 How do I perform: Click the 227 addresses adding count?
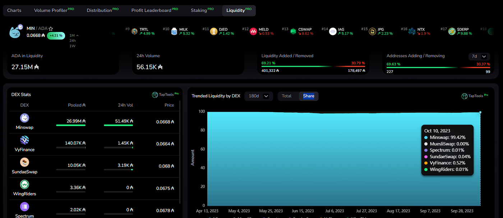(390, 71)
